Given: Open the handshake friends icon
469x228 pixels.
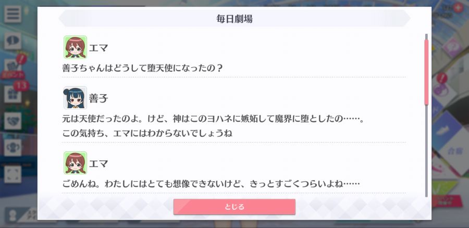Looking at the screenshot, I should point(13,121).
